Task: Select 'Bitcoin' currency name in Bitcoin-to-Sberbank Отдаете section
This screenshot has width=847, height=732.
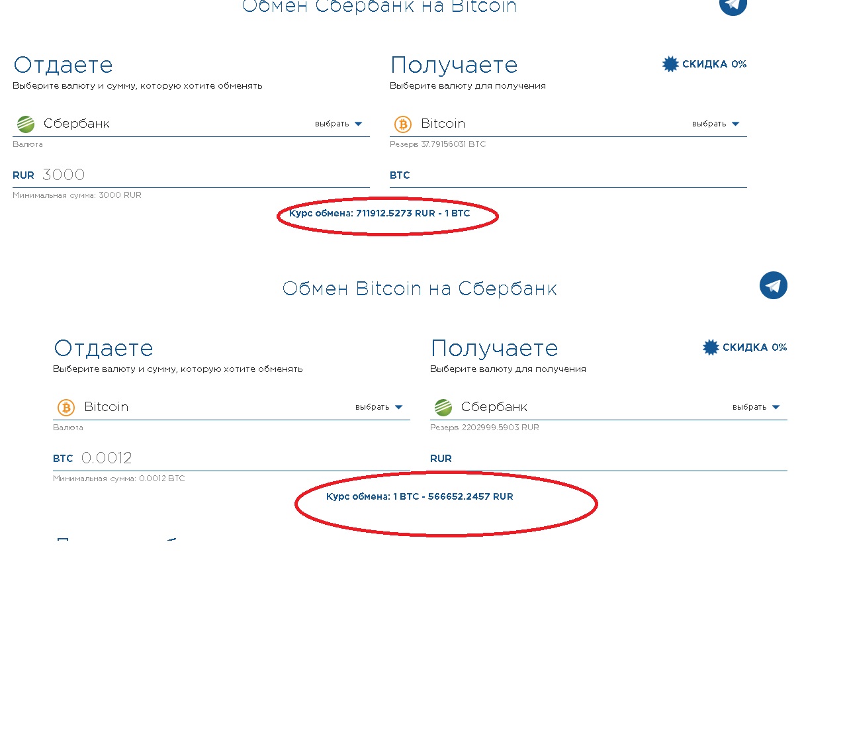Action: 107,407
